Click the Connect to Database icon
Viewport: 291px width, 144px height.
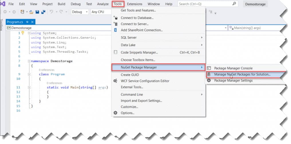(115, 18)
